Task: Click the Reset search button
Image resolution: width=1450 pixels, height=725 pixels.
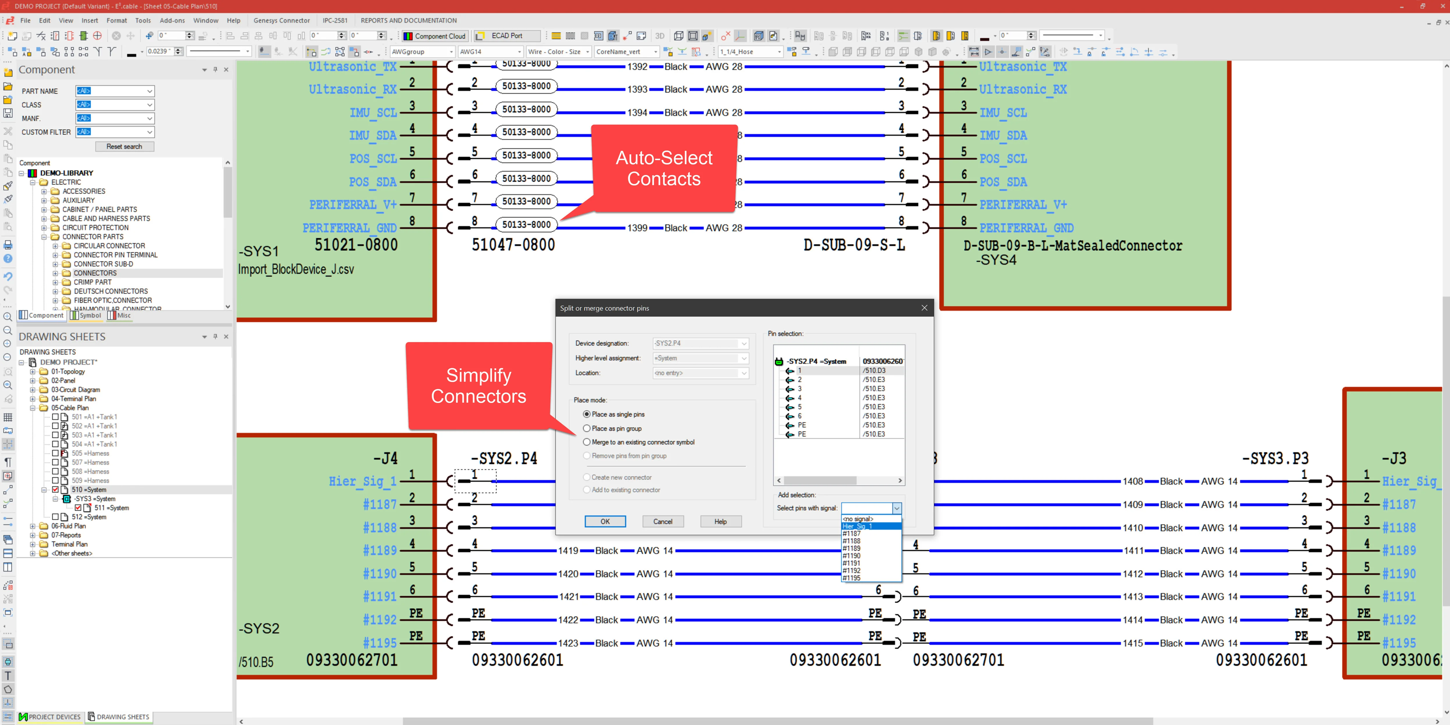Action: click(124, 146)
